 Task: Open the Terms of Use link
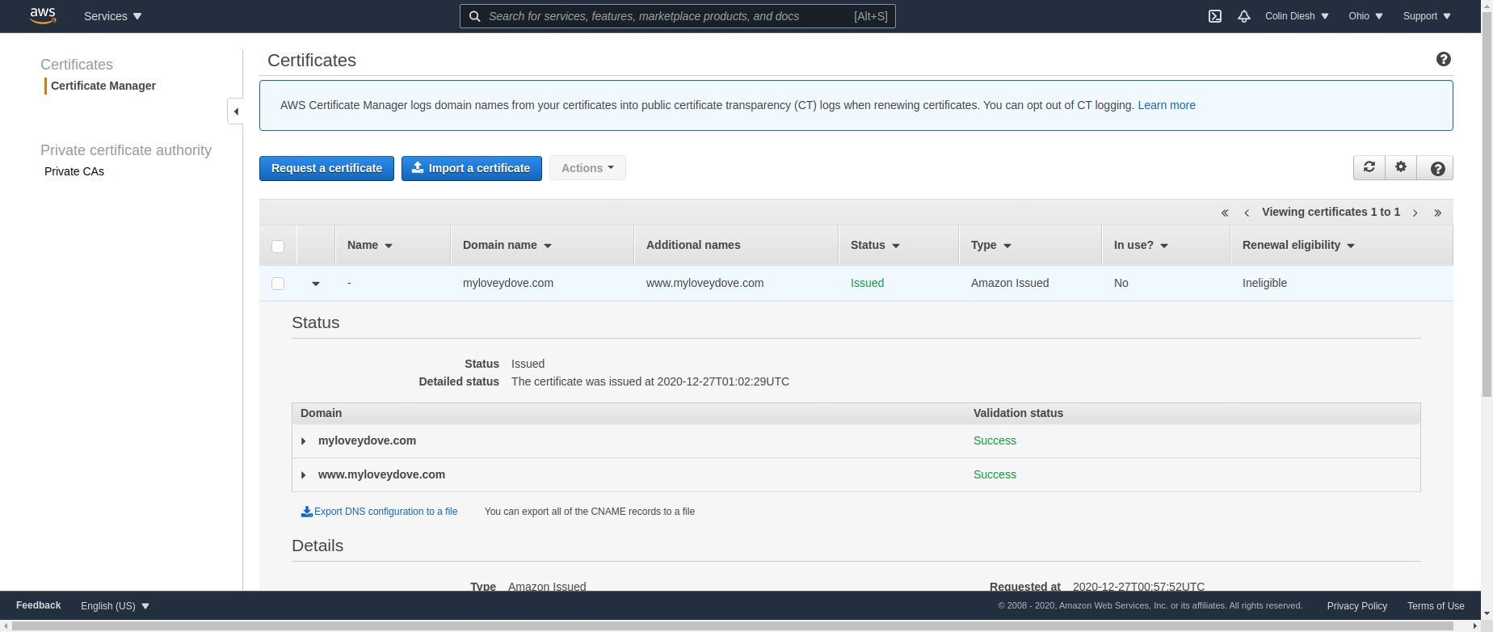coord(1436,606)
